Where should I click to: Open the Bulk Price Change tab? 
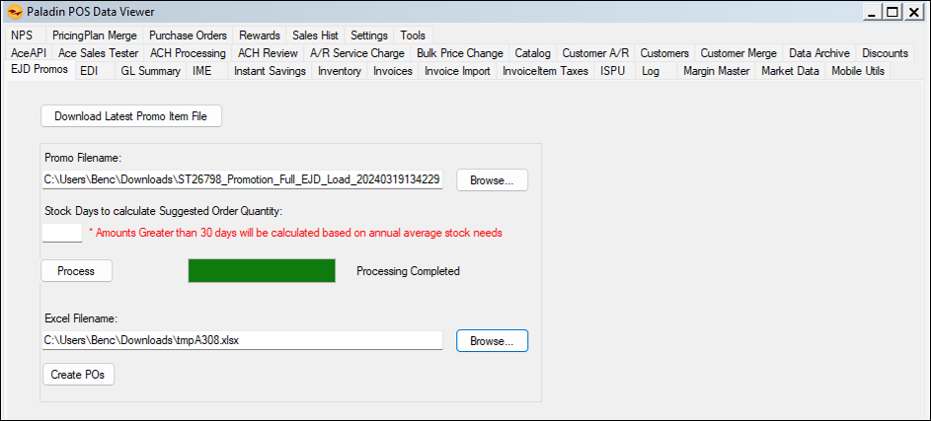click(459, 53)
